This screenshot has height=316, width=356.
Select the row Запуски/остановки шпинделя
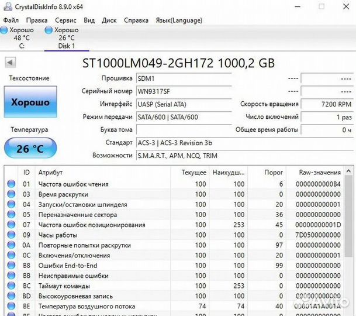(x=174, y=204)
